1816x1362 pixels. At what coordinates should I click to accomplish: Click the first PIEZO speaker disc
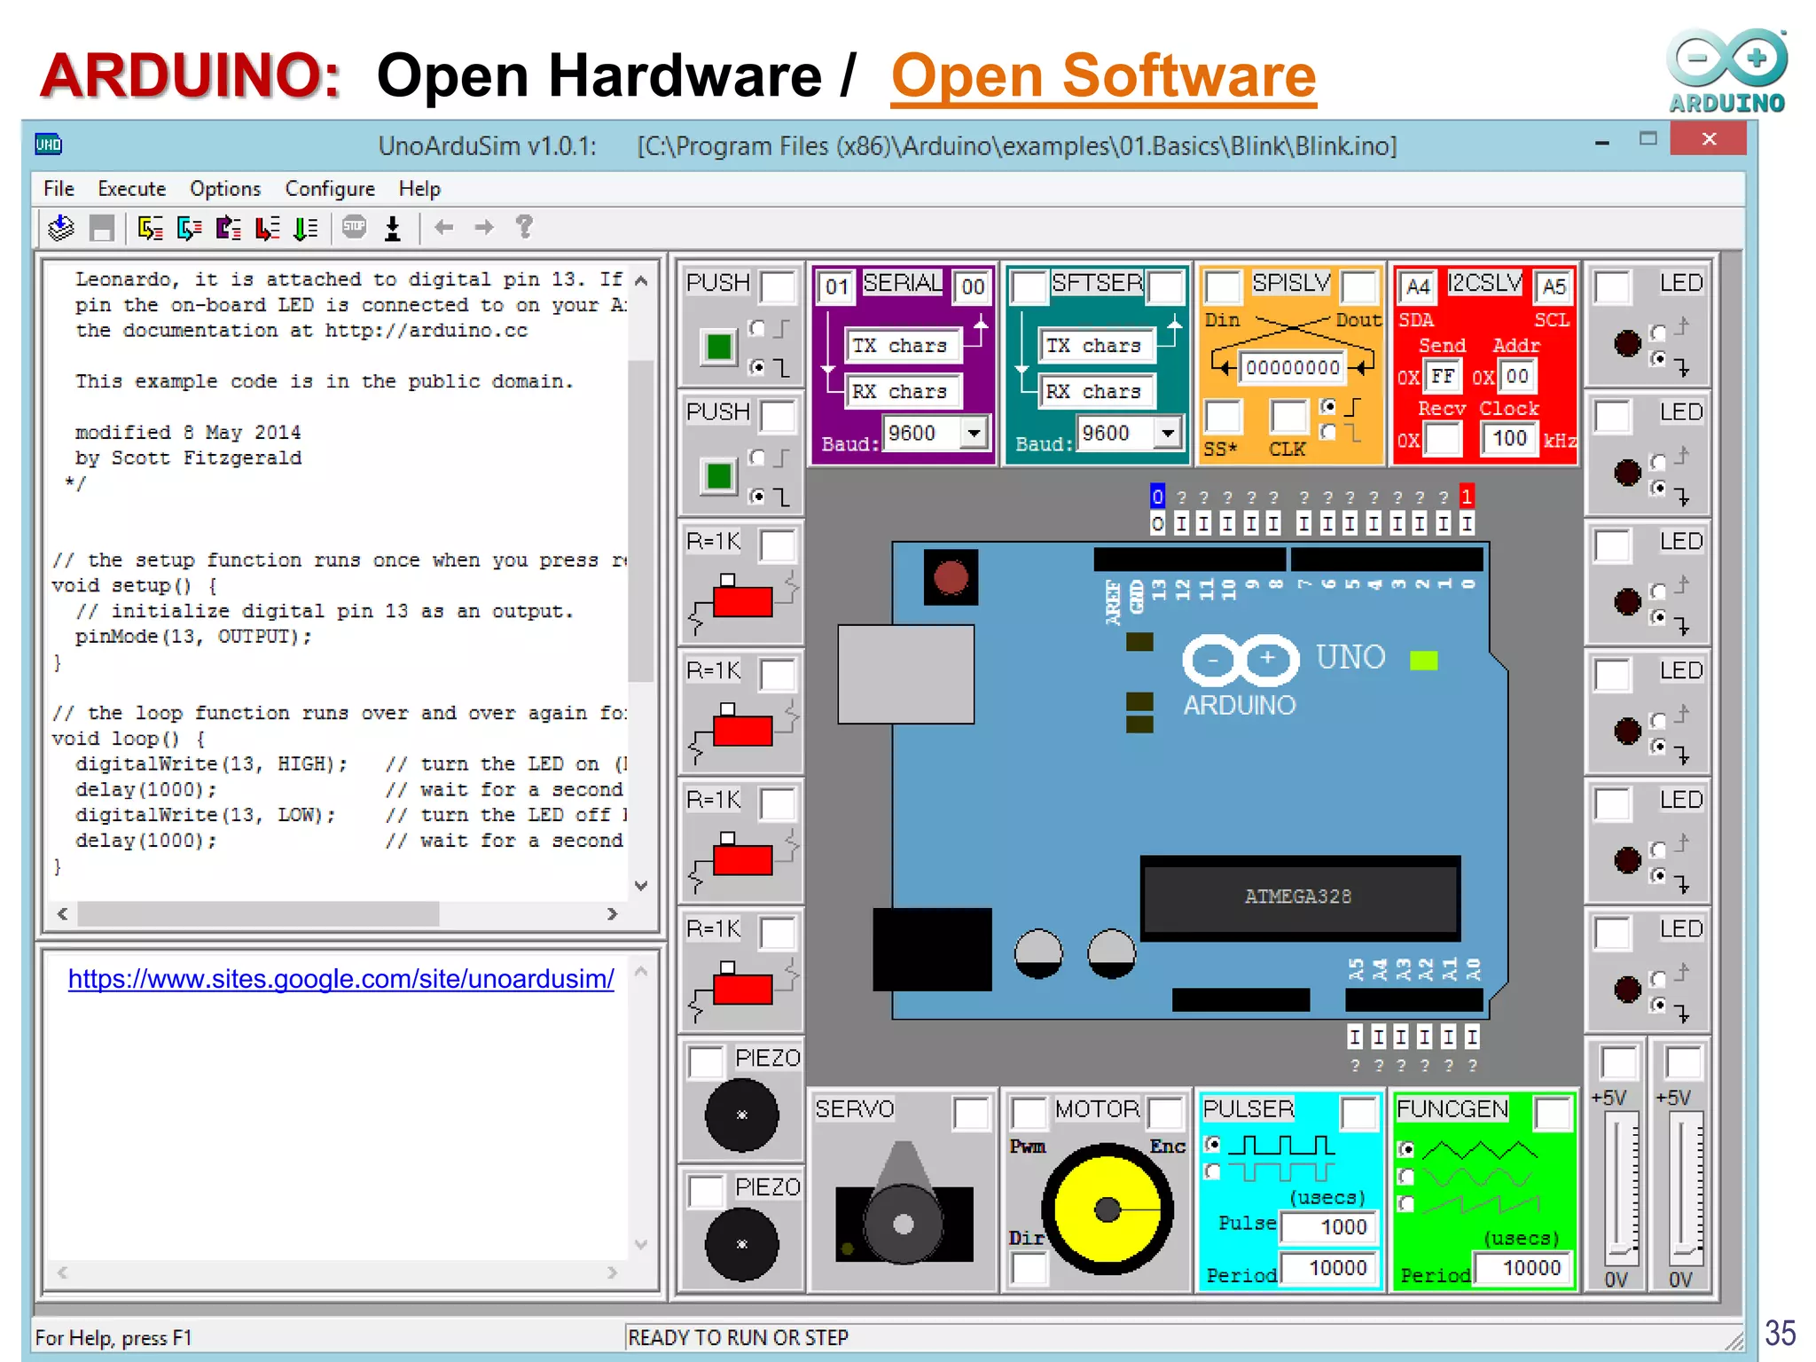point(742,1115)
